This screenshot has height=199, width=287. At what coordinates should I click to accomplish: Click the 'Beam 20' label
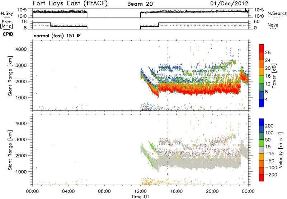point(140,4)
